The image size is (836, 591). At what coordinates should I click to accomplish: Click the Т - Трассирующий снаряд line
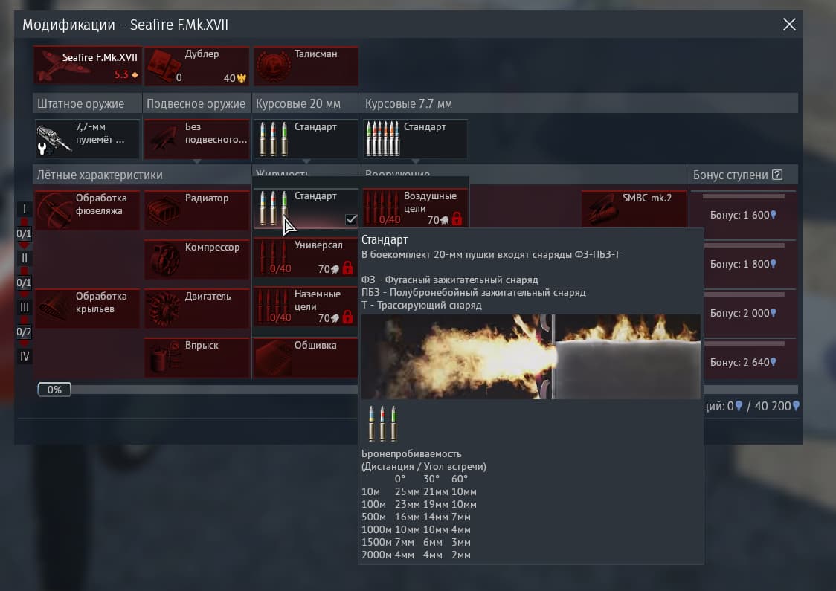tap(422, 306)
